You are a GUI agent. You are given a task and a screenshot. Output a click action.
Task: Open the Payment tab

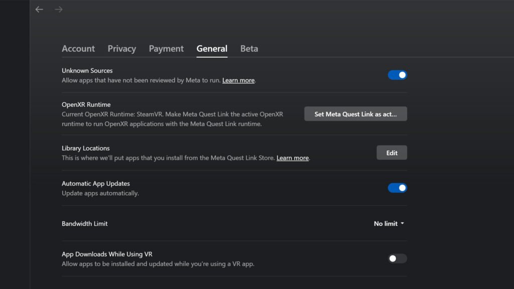click(x=166, y=49)
